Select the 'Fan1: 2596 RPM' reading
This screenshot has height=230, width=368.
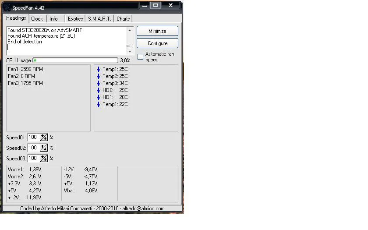click(25, 69)
